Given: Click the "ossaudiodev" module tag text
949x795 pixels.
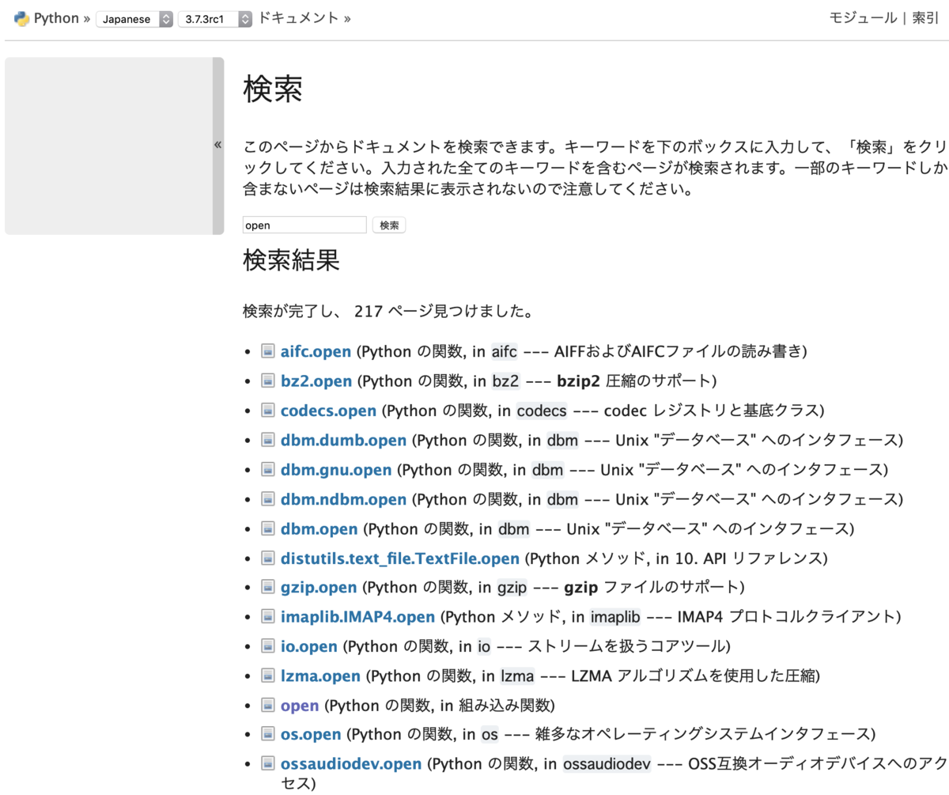Looking at the screenshot, I should [x=607, y=765].
